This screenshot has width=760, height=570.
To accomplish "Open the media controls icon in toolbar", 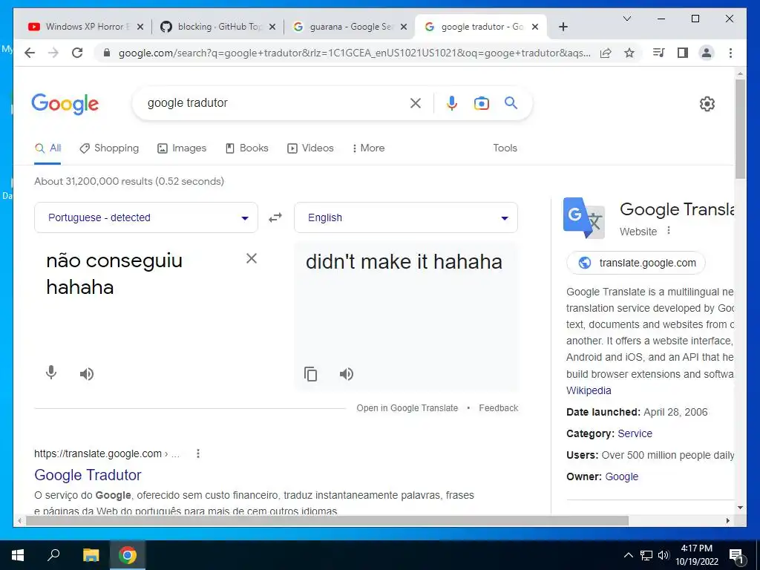I will [x=659, y=53].
